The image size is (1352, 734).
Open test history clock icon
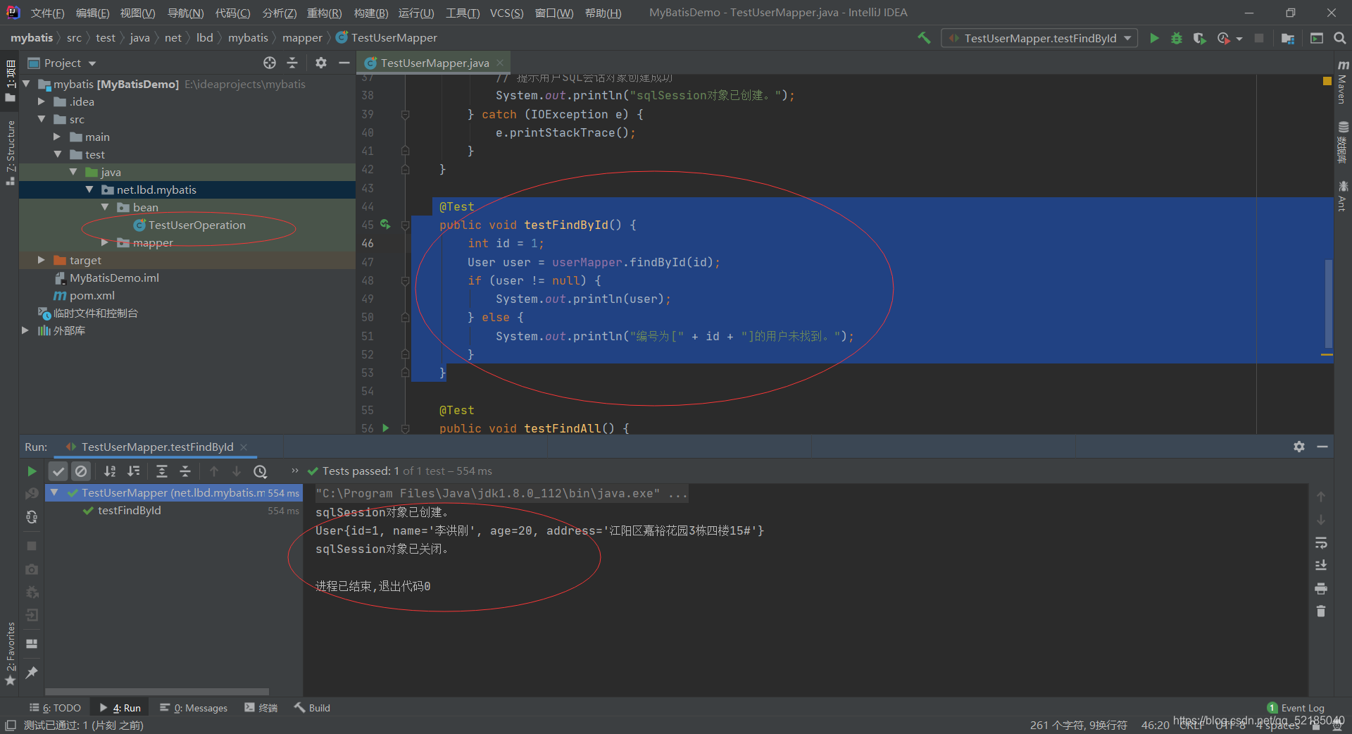point(260,471)
